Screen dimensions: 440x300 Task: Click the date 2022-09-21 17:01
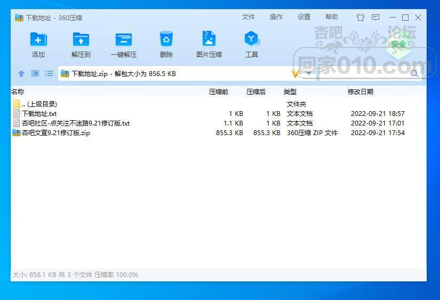coord(378,123)
